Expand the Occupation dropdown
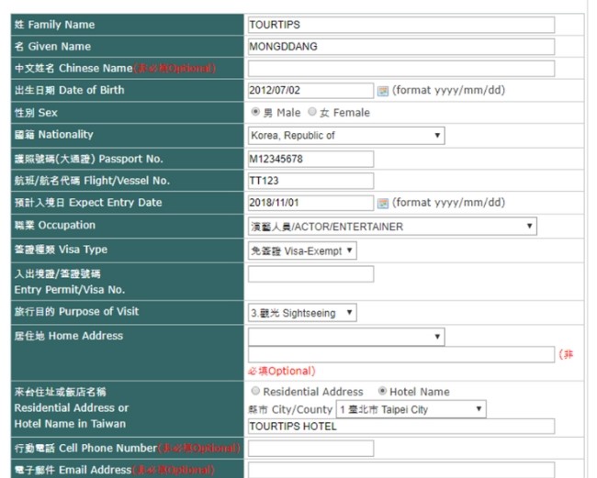 point(392,227)
